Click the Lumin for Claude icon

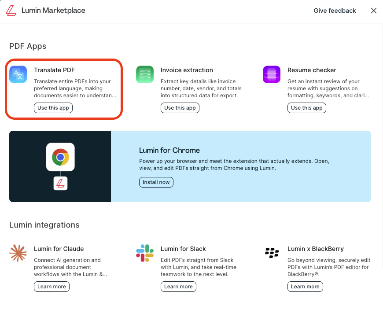18,253
